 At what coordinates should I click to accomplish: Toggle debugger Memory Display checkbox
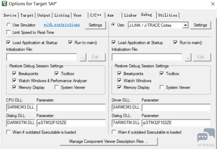coord(119,87)
